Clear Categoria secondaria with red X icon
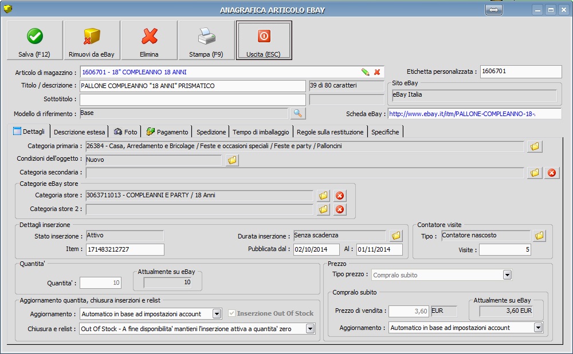Image resolution: width=573 pixels, height=354 pixels. click(x=552, y=172)
